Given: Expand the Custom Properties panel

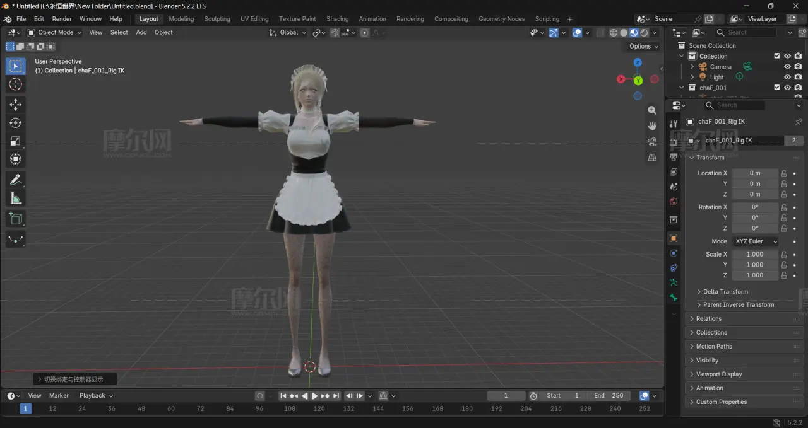Looking at the screenshot, I should [721, 402].
